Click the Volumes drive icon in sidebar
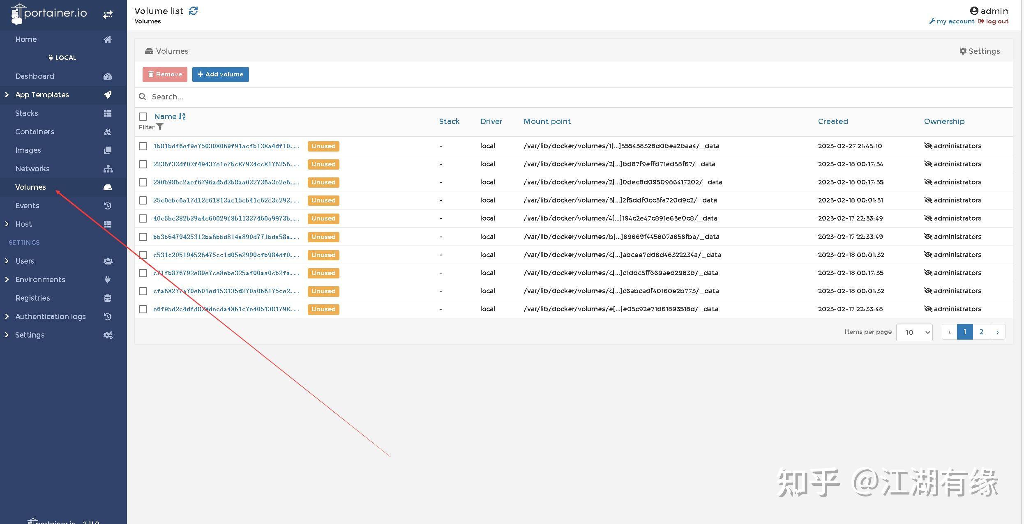 tap(108, 187)
